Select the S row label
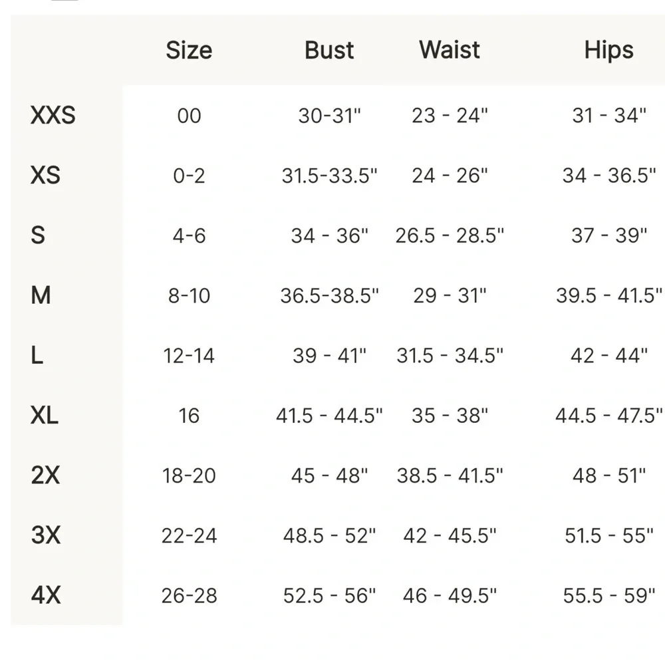 click(38, 235)
